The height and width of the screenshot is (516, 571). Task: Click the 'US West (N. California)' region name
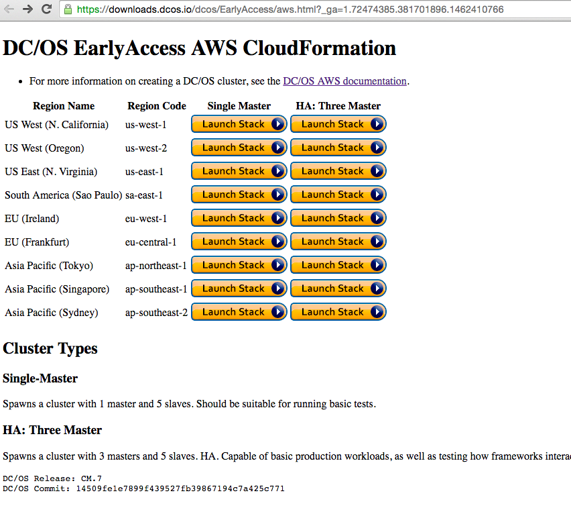click(56, 125)
